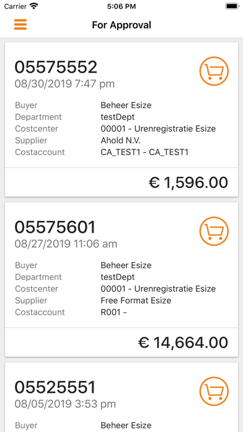
Task: Tap the Wi-Fi icon in status bar
Action: [x=34, y=6]
